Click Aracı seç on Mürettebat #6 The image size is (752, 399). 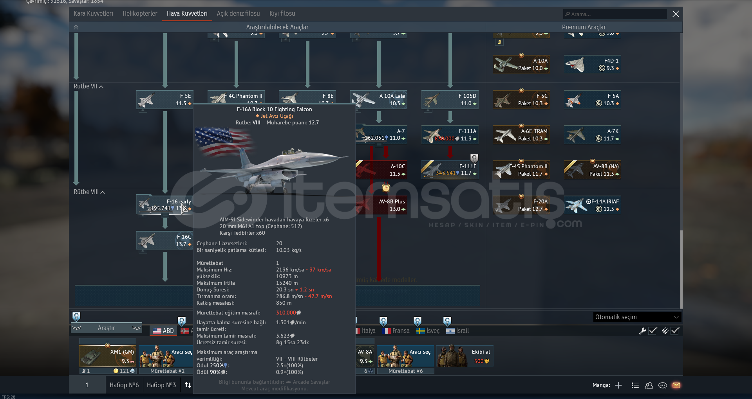405,356
